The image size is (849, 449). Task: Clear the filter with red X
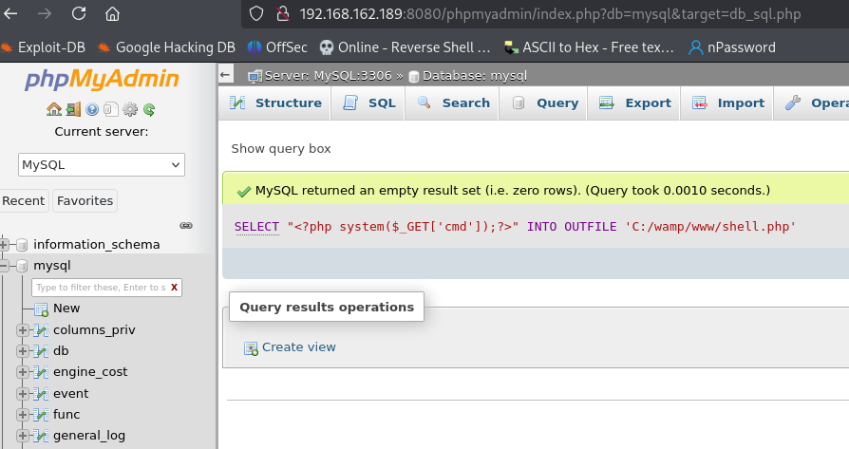175,288
